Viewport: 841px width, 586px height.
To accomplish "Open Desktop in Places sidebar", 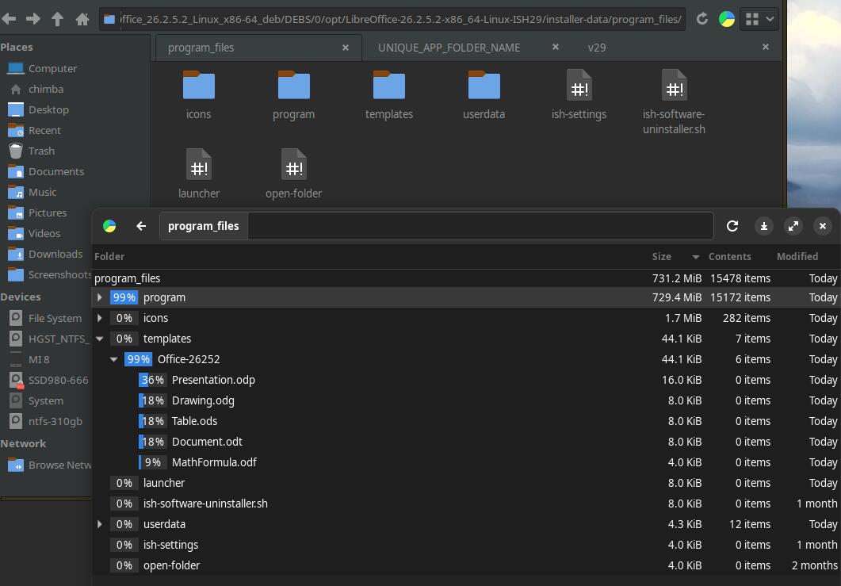I will pos(48,110).
